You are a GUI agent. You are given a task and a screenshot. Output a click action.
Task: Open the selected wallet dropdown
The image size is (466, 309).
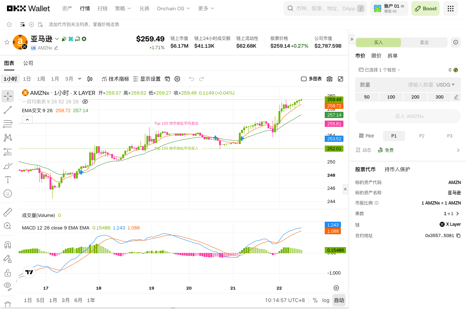click(380, 70)
